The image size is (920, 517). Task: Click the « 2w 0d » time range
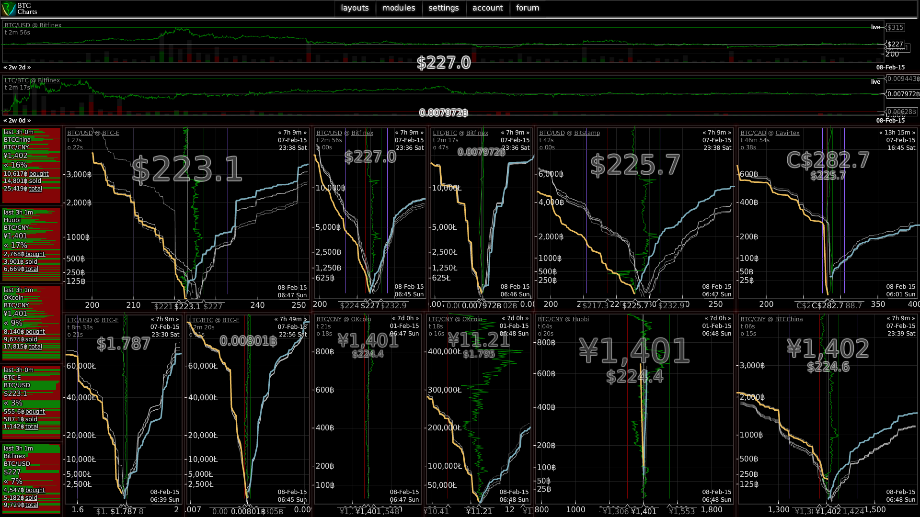(17, 121)
